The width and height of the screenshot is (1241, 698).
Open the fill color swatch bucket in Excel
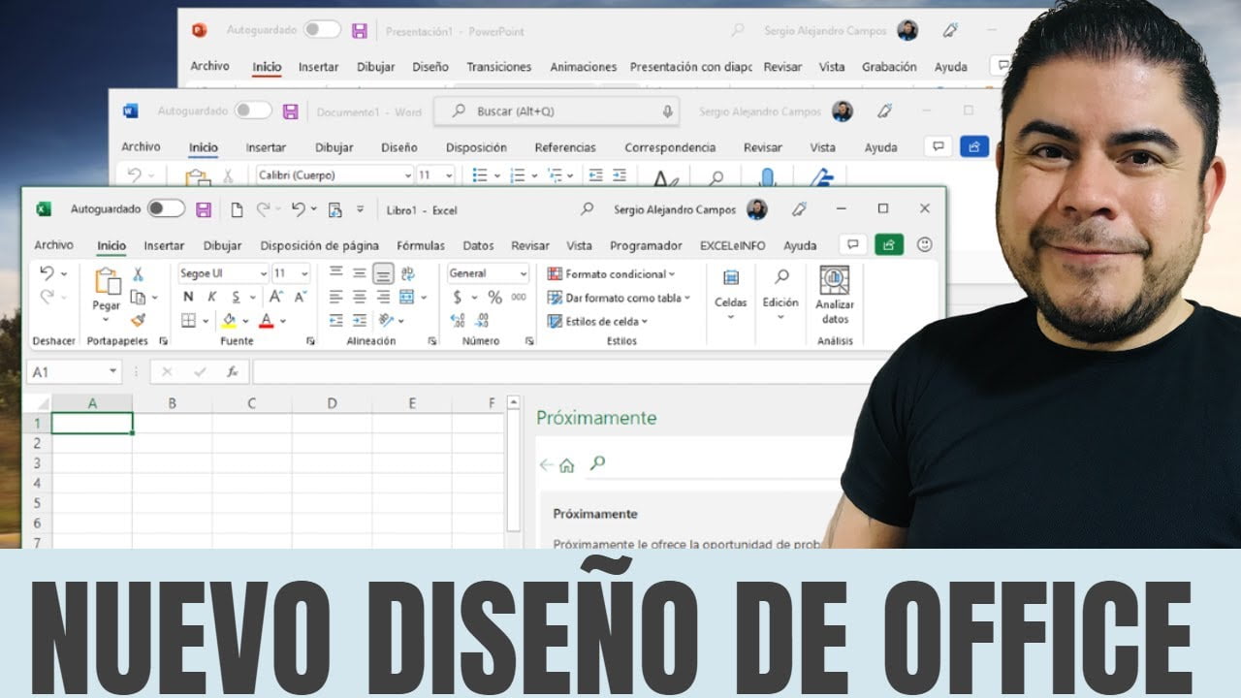230,320
